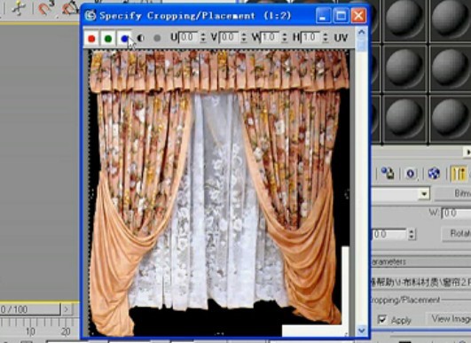471x343 pixels.
Task: Click inside the U offset input field
Action: pos(188,37)
